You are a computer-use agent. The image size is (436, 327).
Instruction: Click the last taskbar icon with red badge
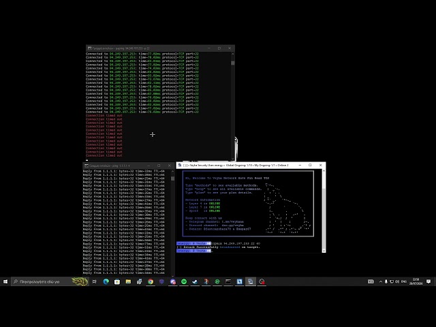tap(262, 281)
